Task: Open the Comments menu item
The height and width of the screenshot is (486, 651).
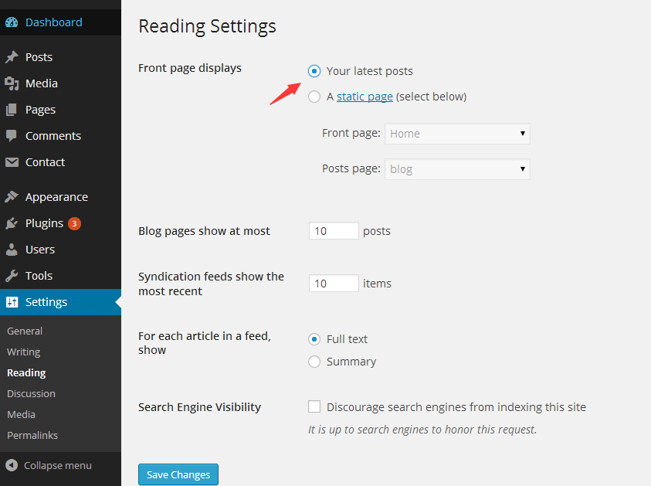Action: click(x=53, y=136)
